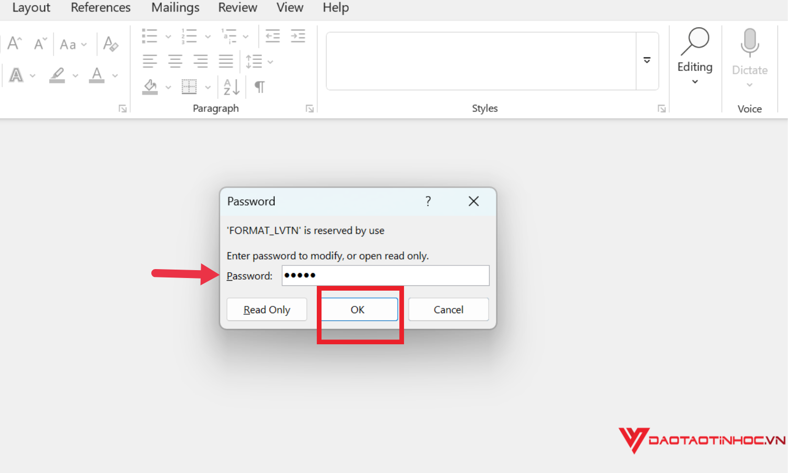Open numbering library dropdown

208,37
